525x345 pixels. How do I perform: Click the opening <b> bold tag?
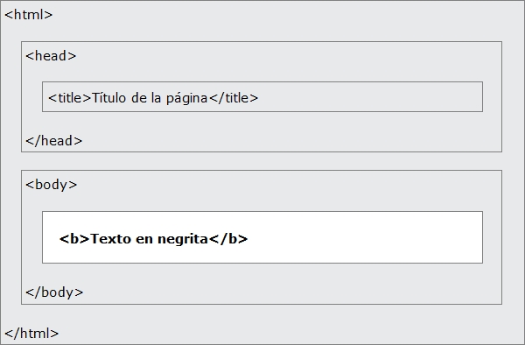[x=74, y=239]
